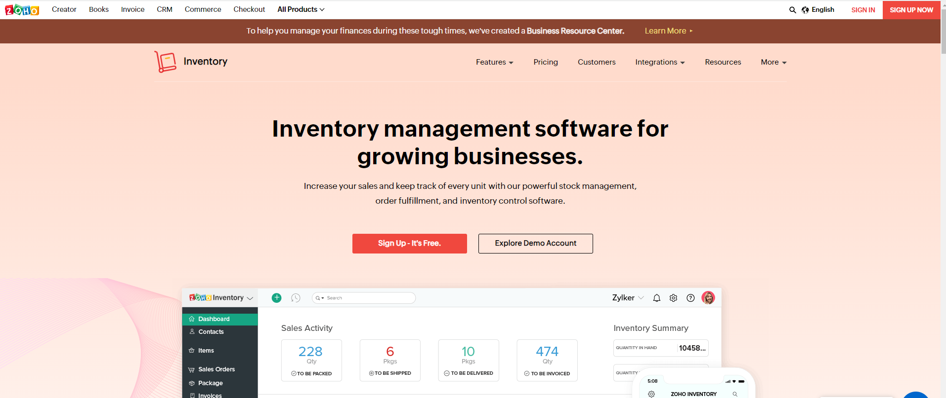This screenshot has width=946, height=398.
Task: Click the To Be Invoiced check icon
Action: (x=527, y=374)
